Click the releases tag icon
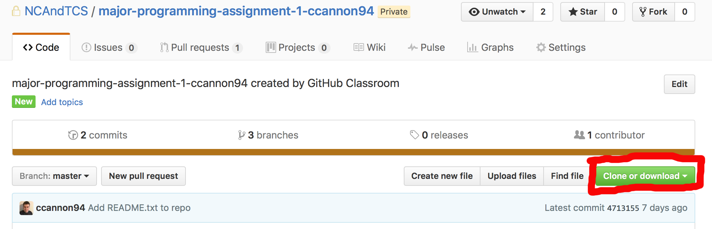Image resolution: width=712 pixels, height=229 pixels. (x=414, y=135)
